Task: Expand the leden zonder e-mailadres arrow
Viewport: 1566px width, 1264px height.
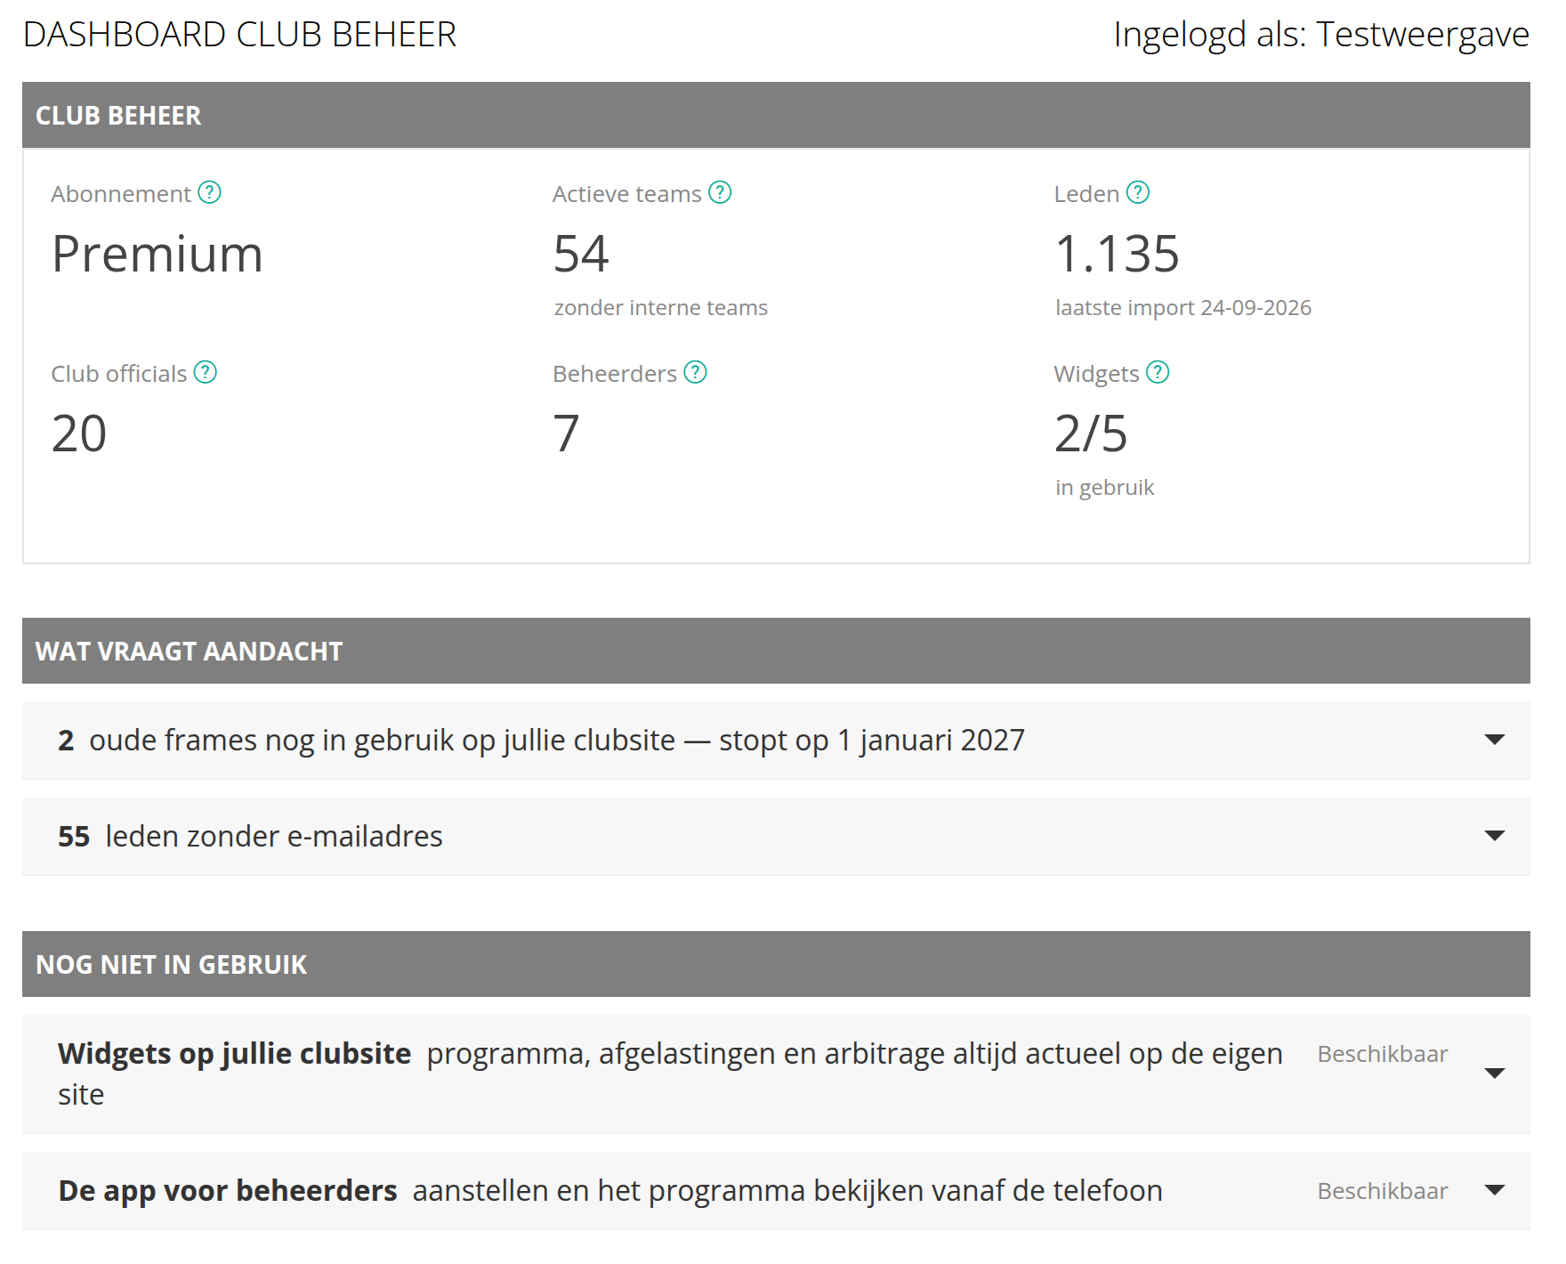Action: pyautogui.click(x=1495, y=836)
